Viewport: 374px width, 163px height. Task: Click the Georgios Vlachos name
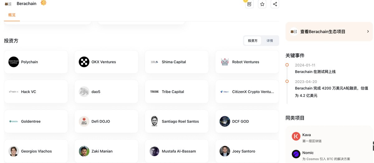36,151
